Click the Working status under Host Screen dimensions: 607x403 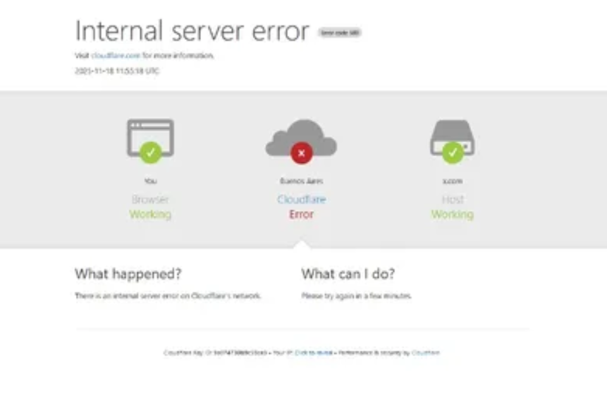coord(453,214)
